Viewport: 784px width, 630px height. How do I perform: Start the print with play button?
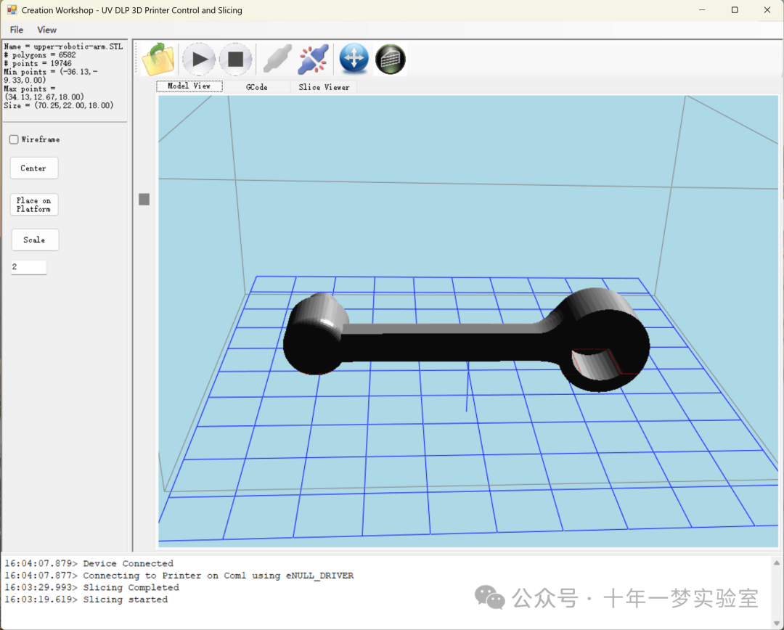pos(199,59)
